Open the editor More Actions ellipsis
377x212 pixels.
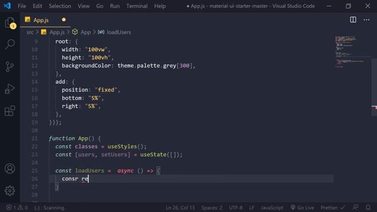(366, 19)
